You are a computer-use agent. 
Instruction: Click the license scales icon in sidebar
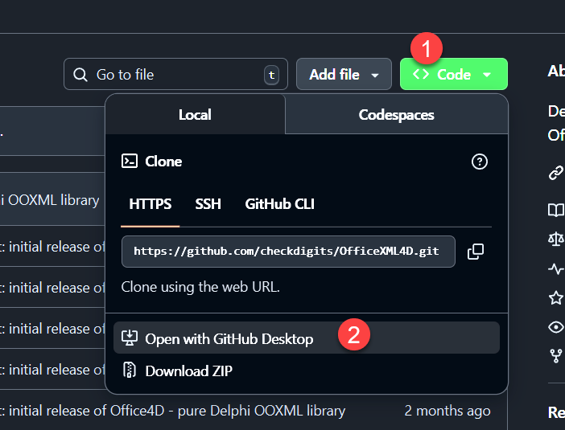[x=555, y=239]
